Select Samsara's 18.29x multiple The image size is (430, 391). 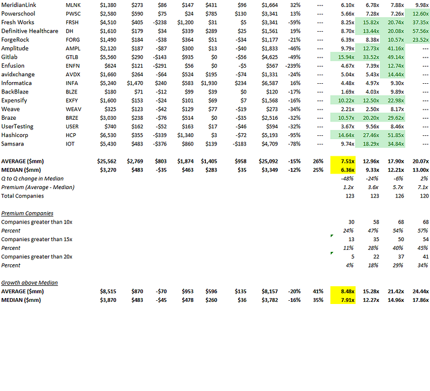368,144
